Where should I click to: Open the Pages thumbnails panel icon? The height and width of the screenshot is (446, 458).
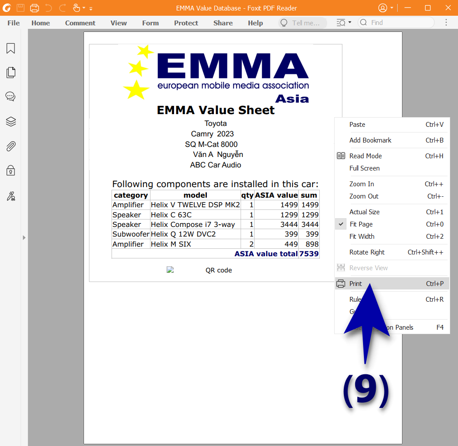point(11,73)
